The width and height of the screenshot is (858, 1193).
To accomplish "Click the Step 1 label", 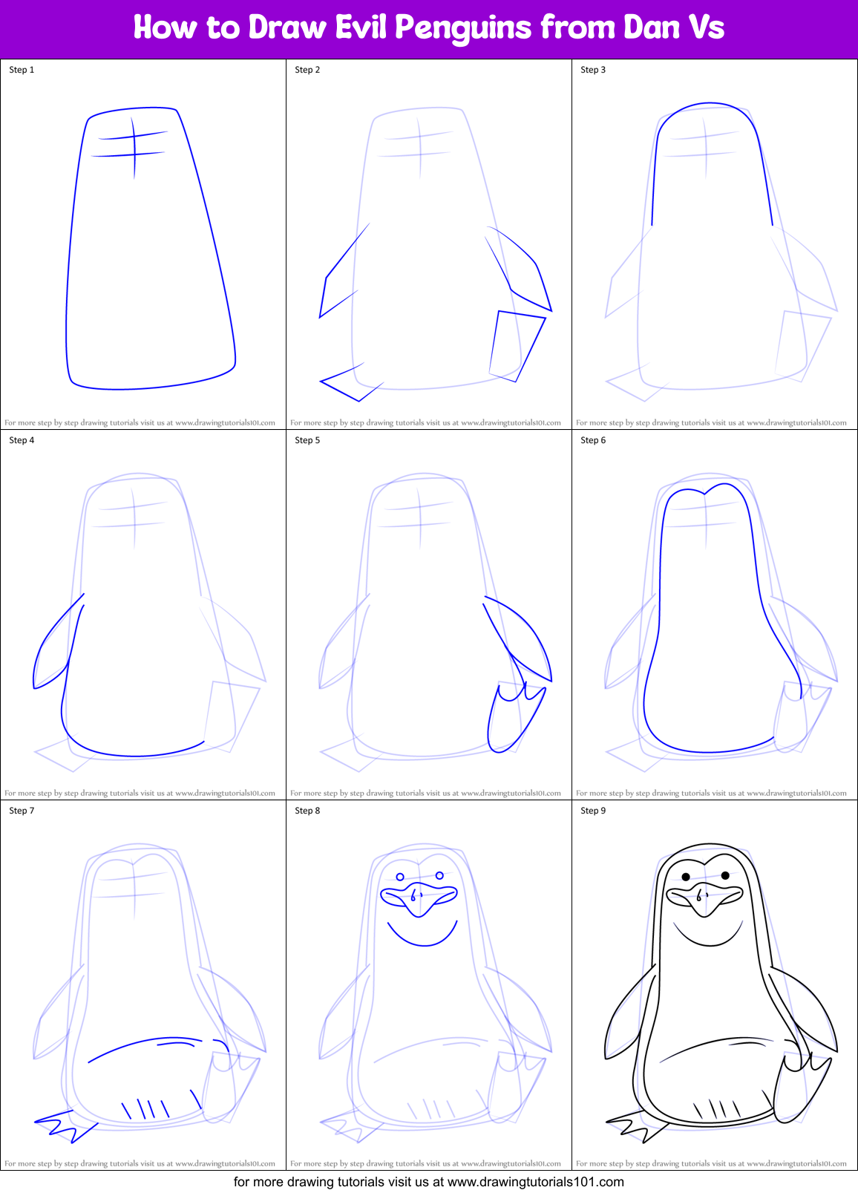I will pyautogui.click(x=22, y=70).
